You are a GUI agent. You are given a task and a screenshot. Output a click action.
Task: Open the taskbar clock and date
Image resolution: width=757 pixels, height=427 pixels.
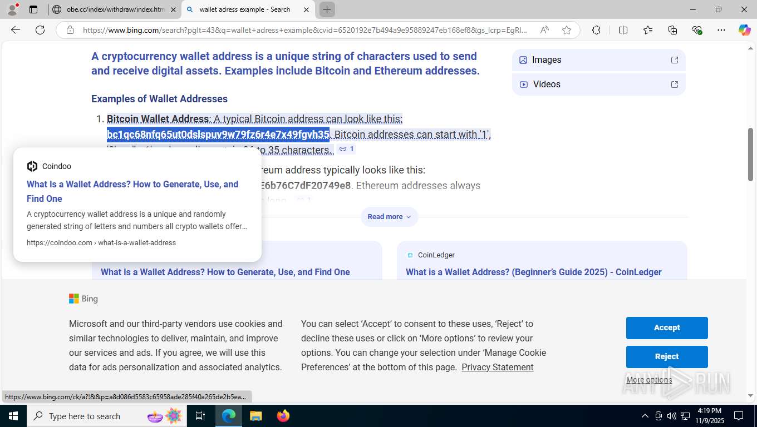709,416
